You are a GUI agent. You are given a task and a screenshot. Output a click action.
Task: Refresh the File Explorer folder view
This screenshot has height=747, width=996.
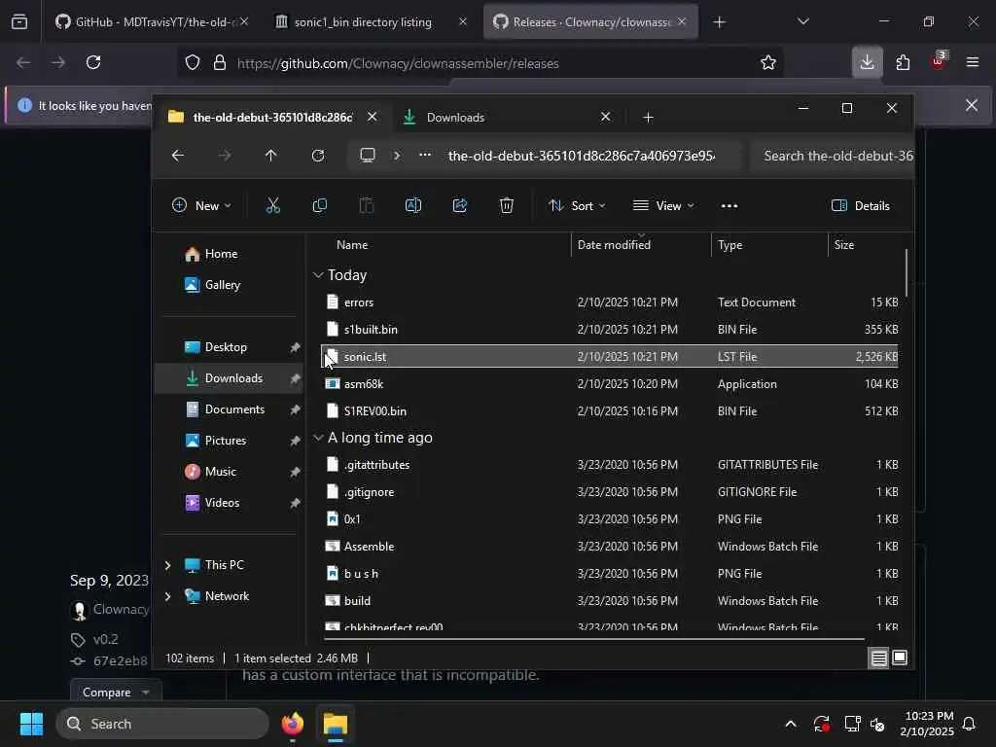coord(318,156)
